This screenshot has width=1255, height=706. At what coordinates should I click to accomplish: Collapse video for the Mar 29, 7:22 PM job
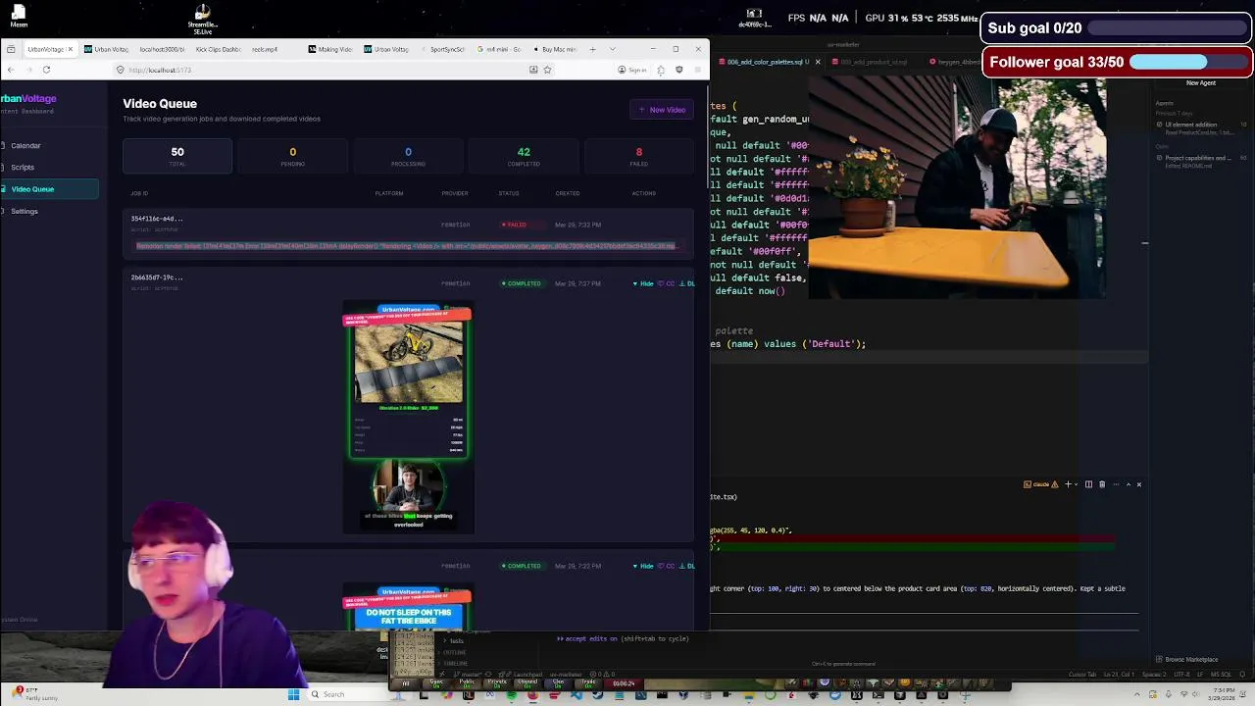[x=643, y=566]
